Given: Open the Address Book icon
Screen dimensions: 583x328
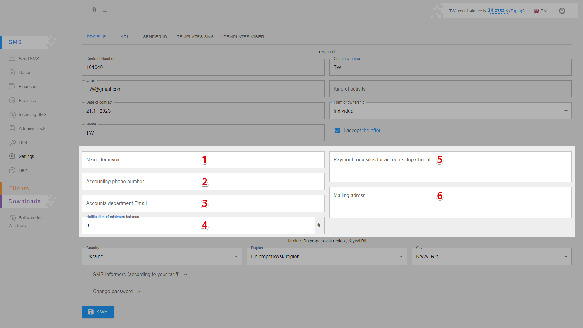Looking at the screenshot, I should 12,128.
